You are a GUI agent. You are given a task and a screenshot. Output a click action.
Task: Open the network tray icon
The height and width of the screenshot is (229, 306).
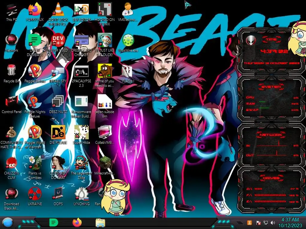266,222
